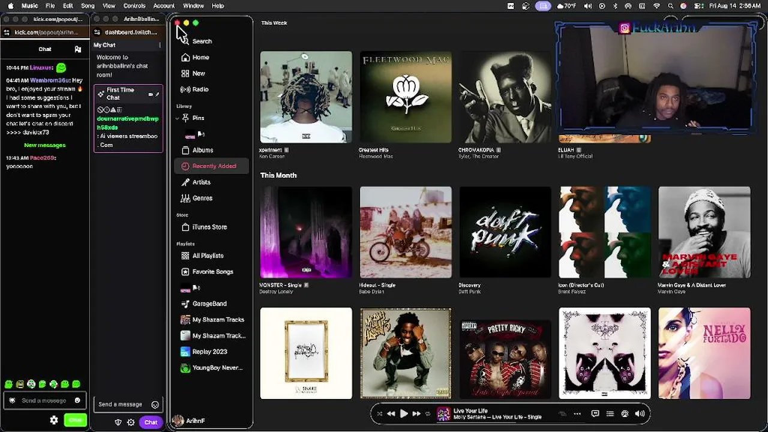Open the Ken Carson album cover
This screenshot has width=768, height=432.
click(x=306, y=97)
